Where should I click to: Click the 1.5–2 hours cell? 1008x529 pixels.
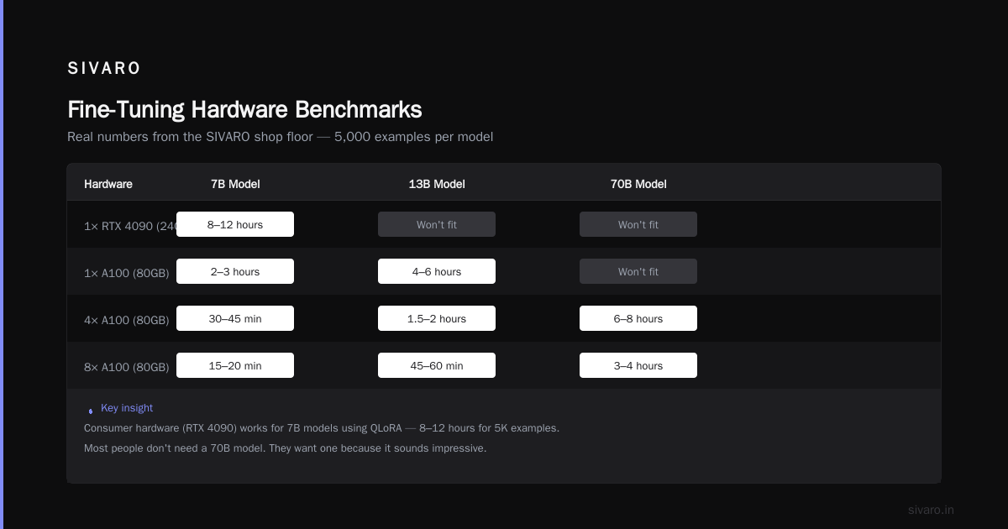437,318
